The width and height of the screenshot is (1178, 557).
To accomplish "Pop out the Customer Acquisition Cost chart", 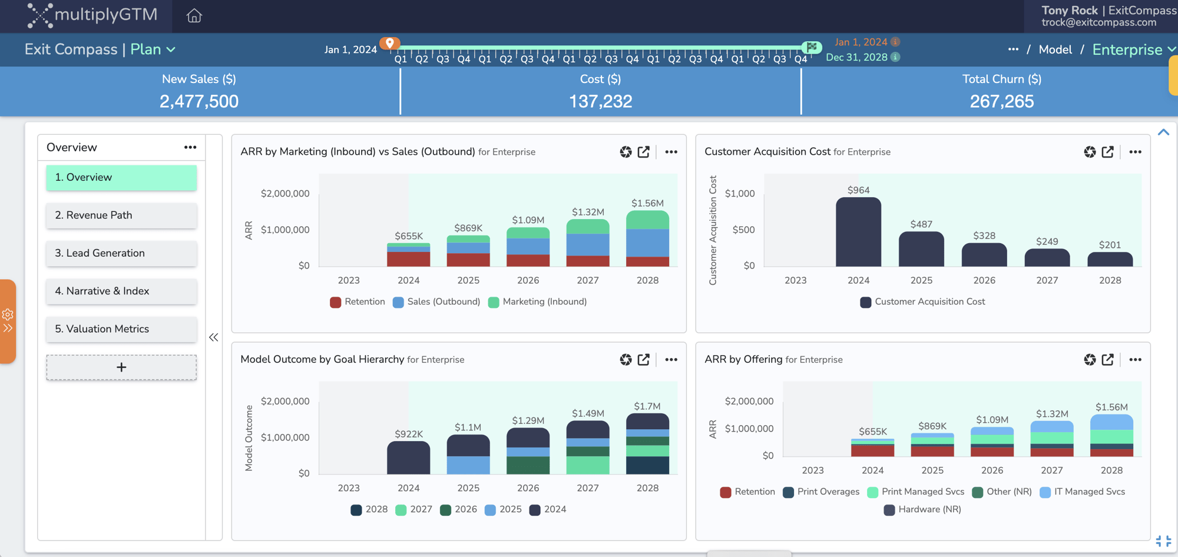I will coord(1108,152).
